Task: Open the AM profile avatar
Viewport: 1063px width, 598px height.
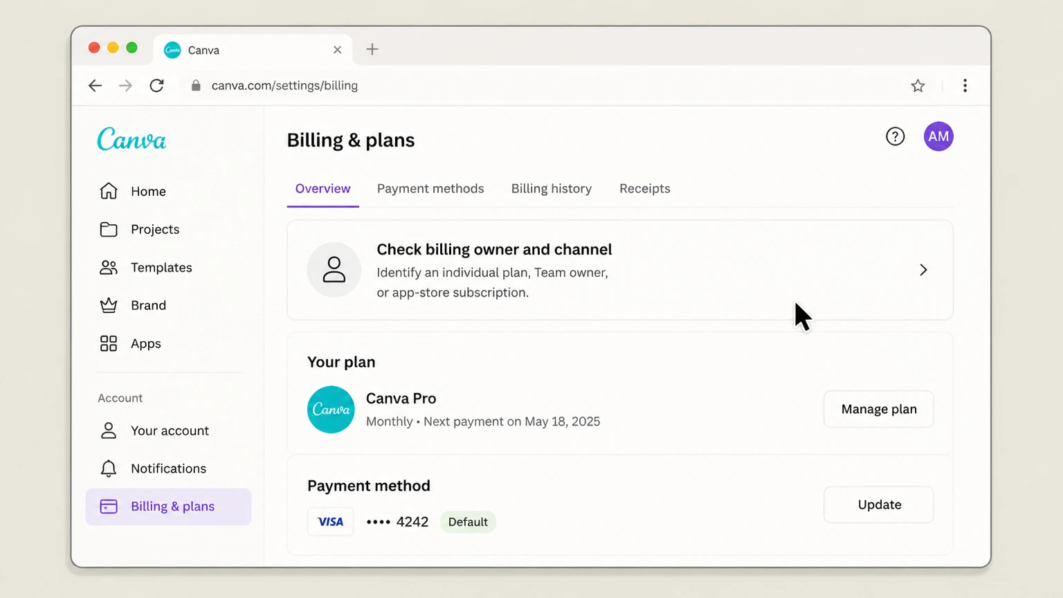Action: click(938, 136)
